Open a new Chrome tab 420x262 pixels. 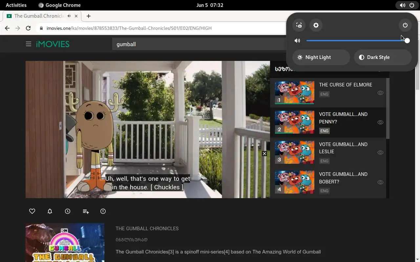coord(89,16)
